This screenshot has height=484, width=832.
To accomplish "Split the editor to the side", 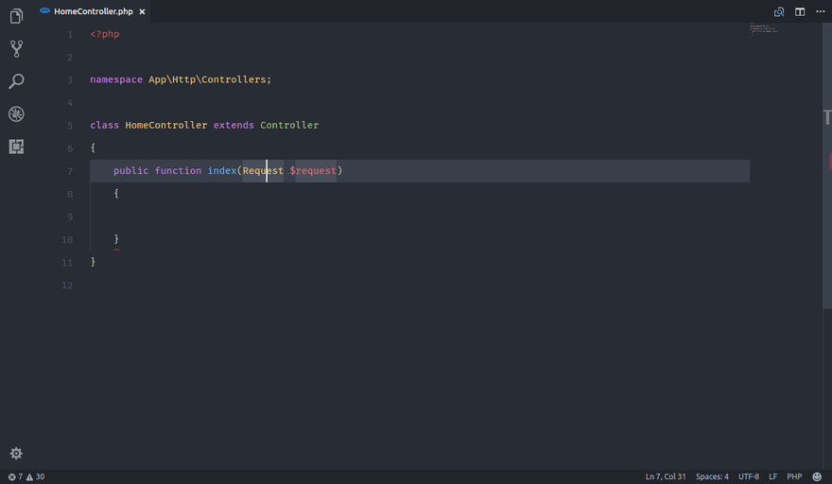I will (800, 11).
